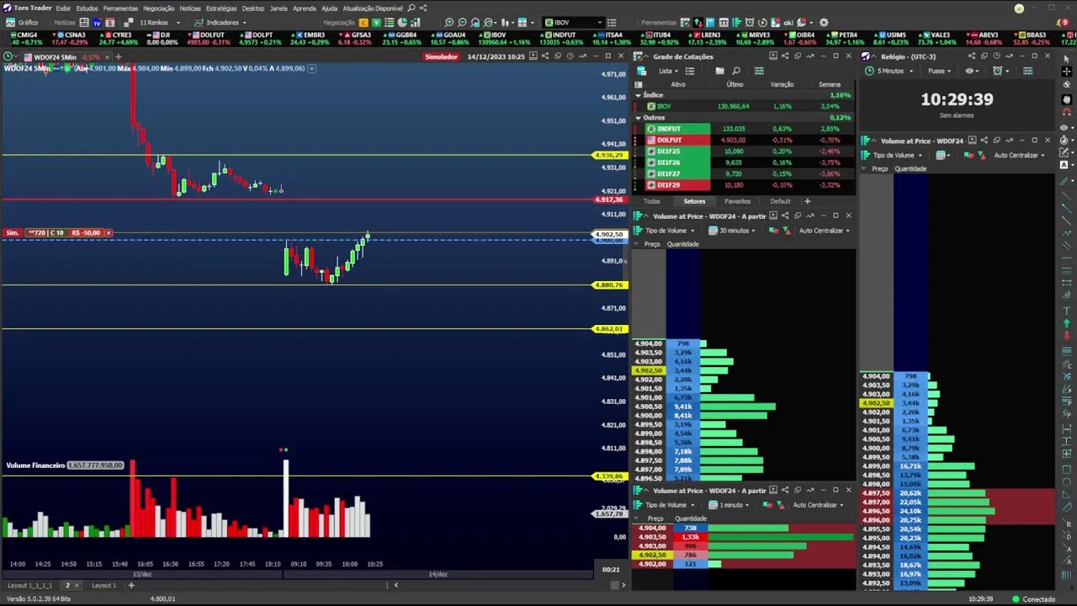Screen dimensions: 1077x606
Task: Click the list view icon in Grade de Cotações
Action: (x=690, y=71)
